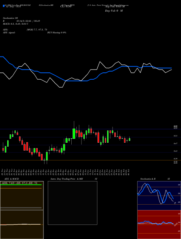
Task: Select the 'Stochastics: 89' reading
Action: pyautogui.click(x=10, y=18)
